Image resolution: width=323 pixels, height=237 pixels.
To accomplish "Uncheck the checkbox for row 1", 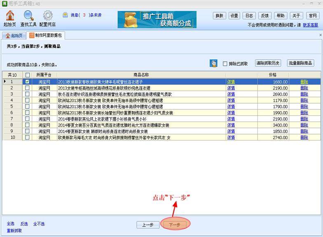I will 27,82.
